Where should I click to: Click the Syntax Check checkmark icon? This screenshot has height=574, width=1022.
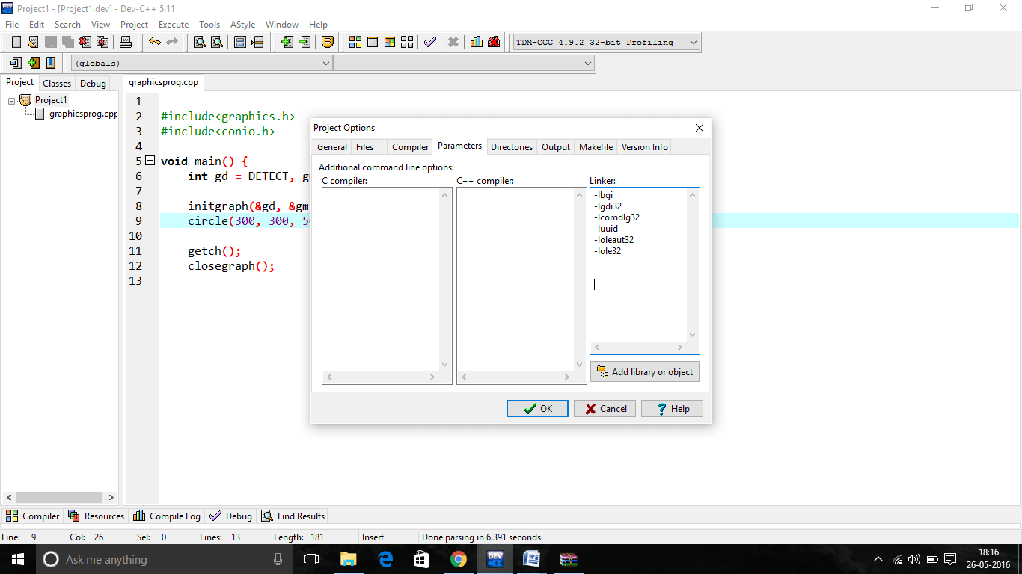coord(429,42)
